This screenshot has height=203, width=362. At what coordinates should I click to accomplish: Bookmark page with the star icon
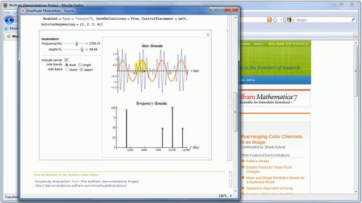tap(275, 20)
